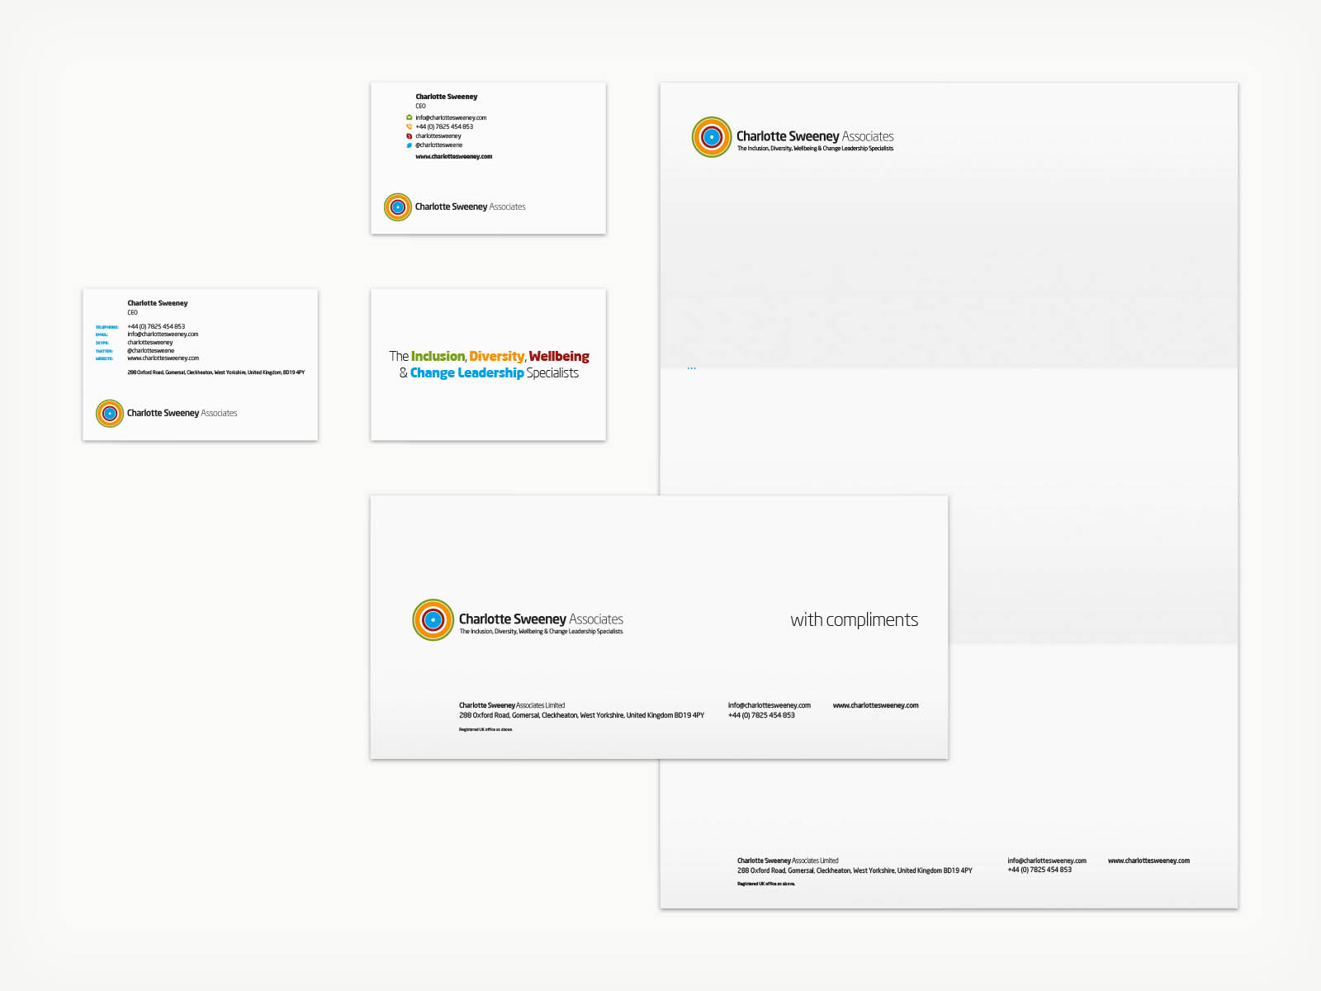
Task: Click 'Charlotte Sweeney Associates' wordmark on icon-style card
Action: (470, 207)
